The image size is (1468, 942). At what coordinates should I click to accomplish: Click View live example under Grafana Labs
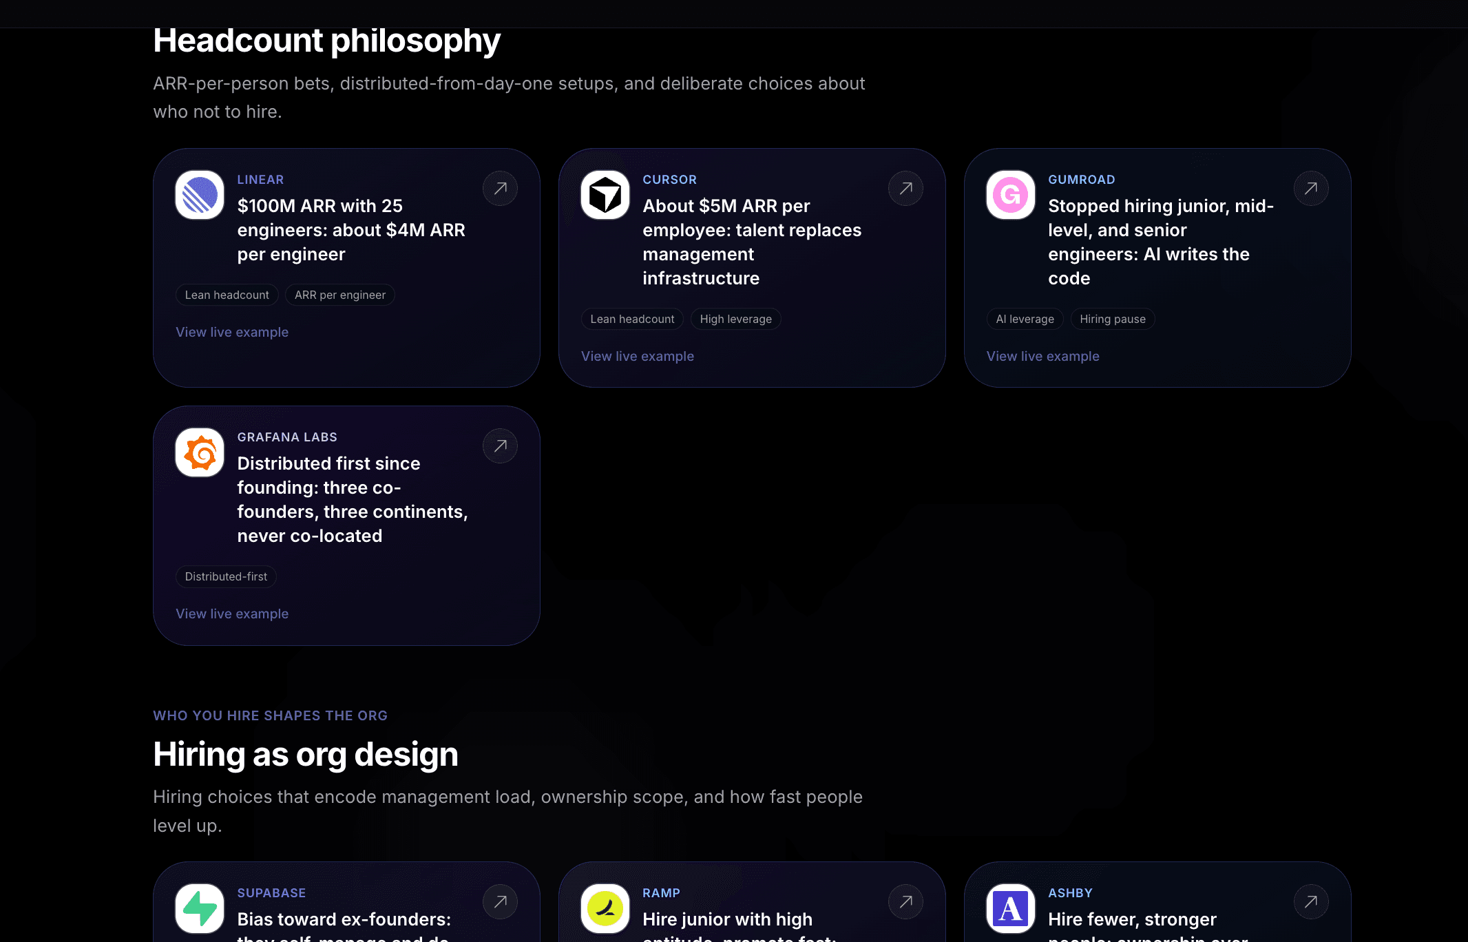coord(232,614)
